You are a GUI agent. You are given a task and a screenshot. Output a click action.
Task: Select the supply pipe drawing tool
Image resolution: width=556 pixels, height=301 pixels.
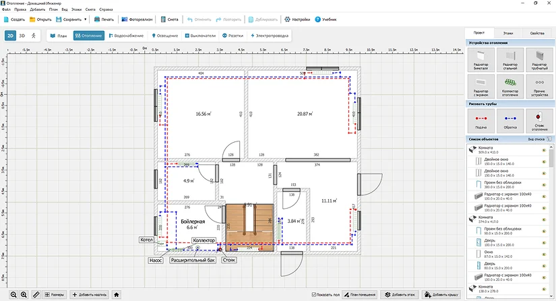point(481,120)
